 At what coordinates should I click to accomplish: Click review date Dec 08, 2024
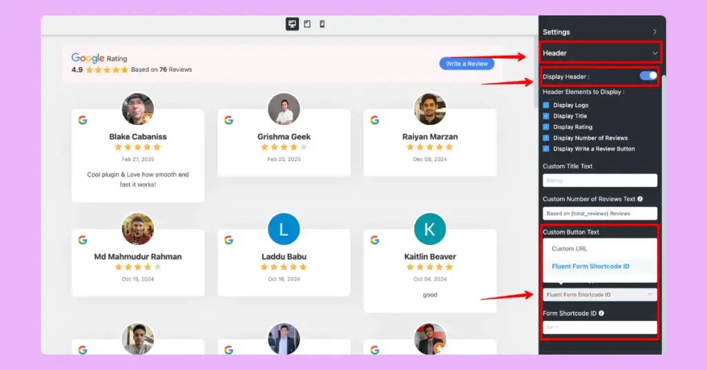pyautogui.click(x=430, y=159)
